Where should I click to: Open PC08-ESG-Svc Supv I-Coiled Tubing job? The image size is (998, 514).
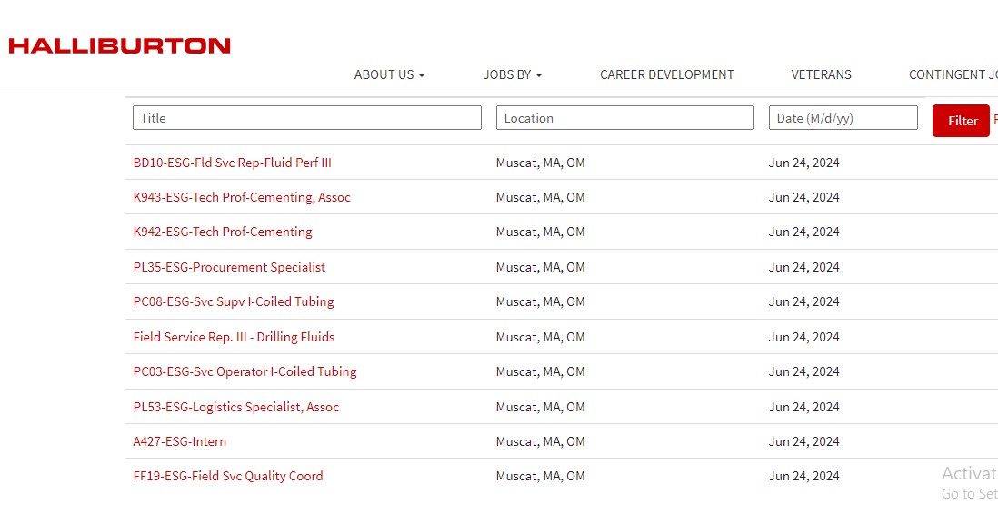(x=234, y=301)
